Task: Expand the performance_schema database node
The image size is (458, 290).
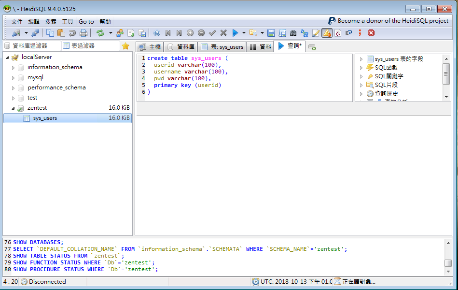Action: [14, 88]
